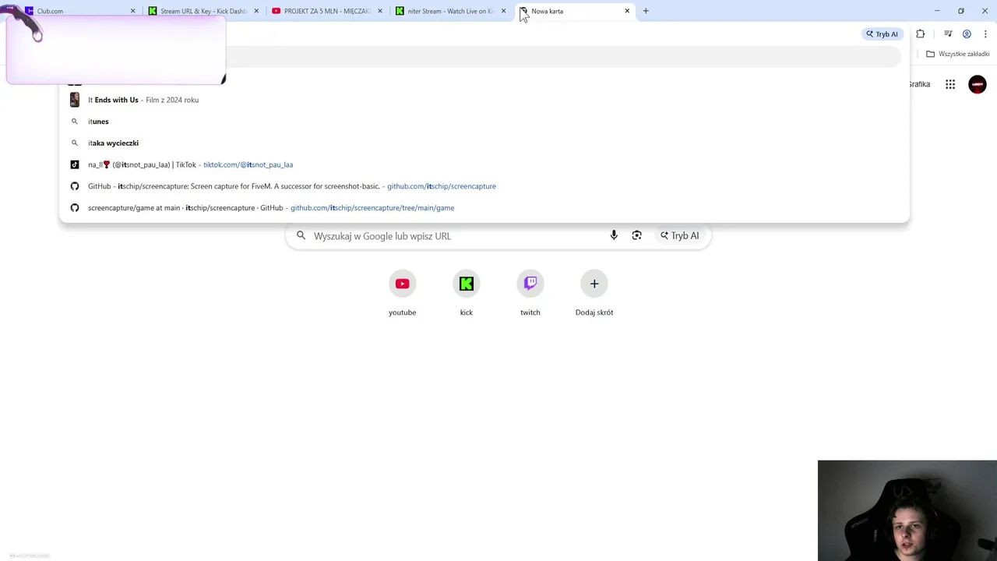Click Tryb AI button in address bar
997x561 pixels.
coord(882,34)
